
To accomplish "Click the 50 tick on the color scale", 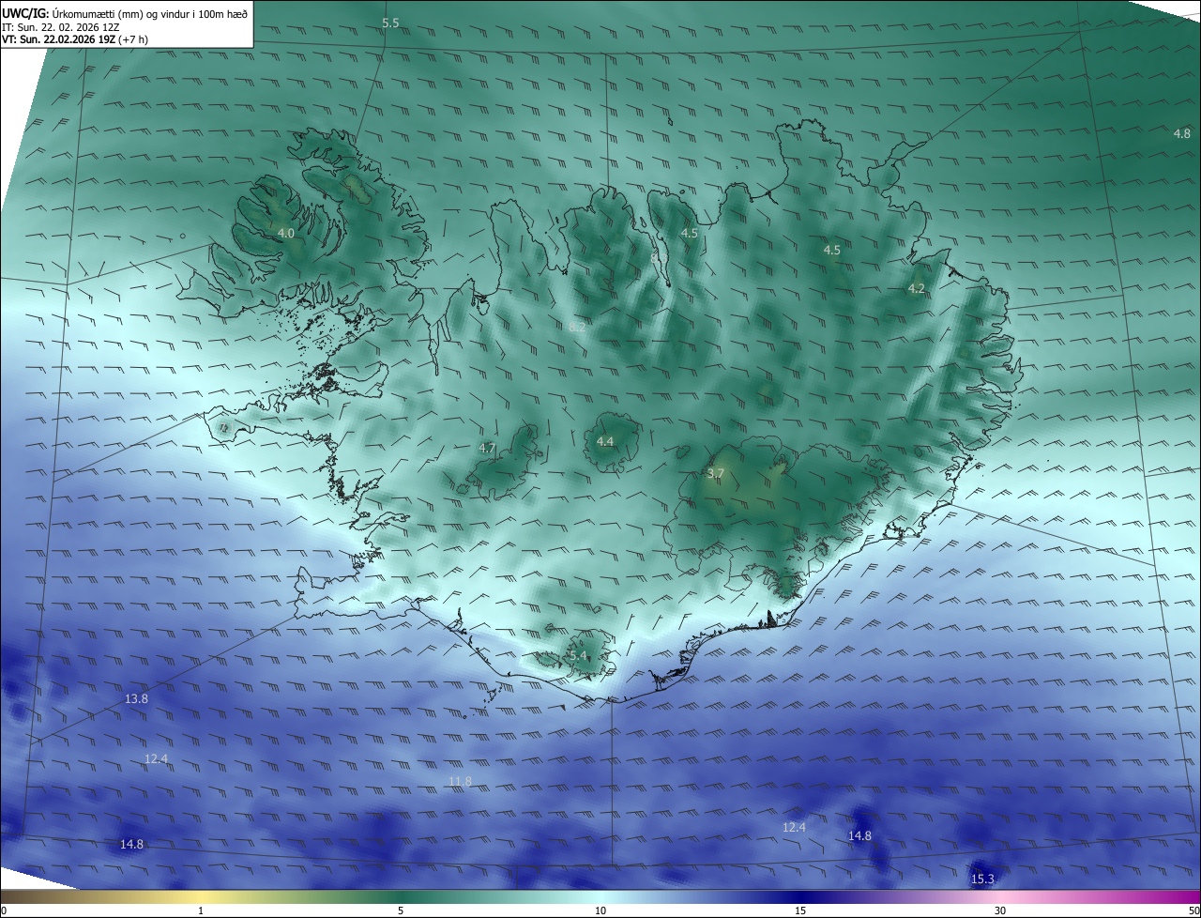I will (x=1193, y=910).
